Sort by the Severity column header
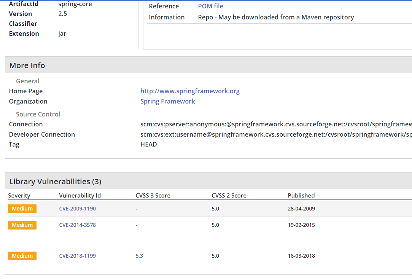 (19, 196)
